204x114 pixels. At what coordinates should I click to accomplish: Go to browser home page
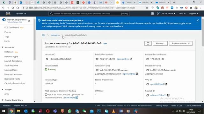[x=18, y=8]
